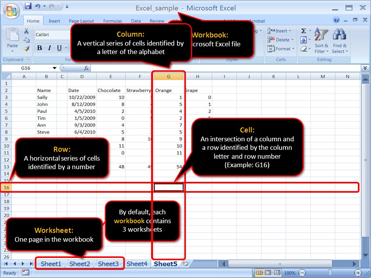Expand the Name Box dropdown arrow
This screenshot has width=371, height=278.
coord(54,68)
